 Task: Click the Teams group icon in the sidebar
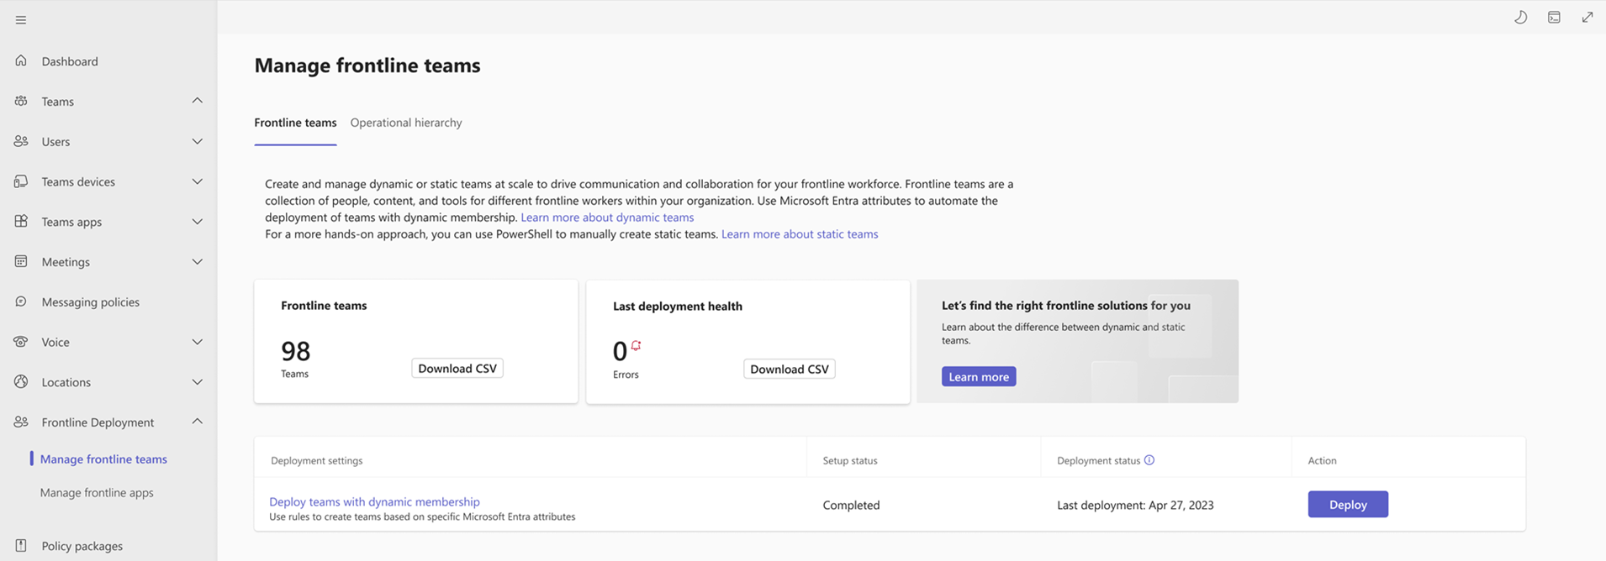[21, 101]
